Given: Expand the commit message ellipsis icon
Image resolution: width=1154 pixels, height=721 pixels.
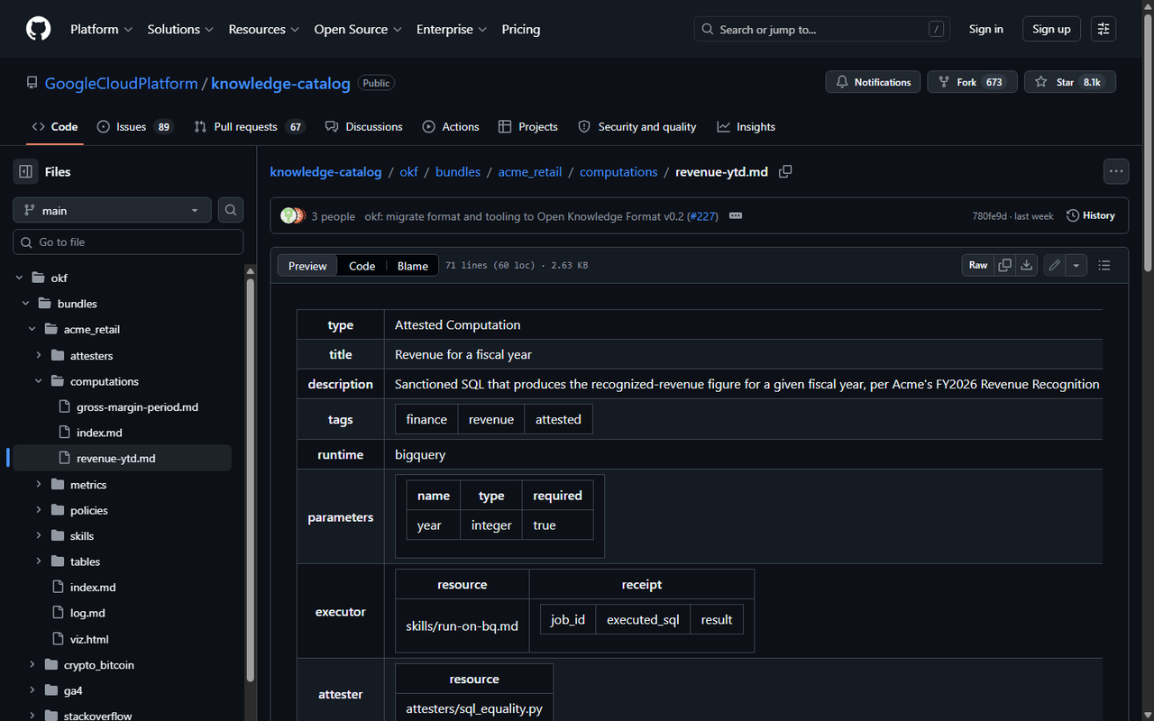Looking at the screenshot, I should click(736, 216).
